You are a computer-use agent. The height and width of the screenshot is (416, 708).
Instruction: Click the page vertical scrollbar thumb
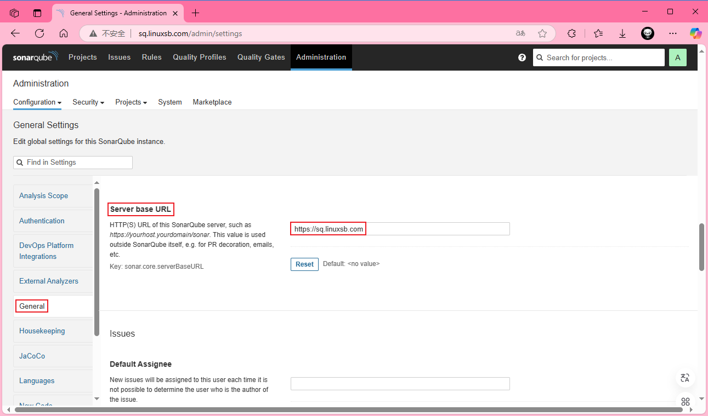click(701, 247)
